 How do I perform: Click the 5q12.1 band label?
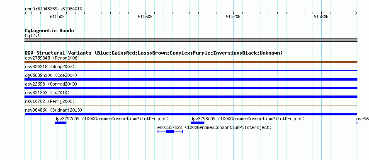coord(32,36)
